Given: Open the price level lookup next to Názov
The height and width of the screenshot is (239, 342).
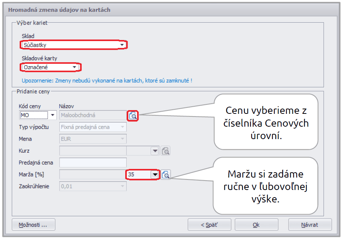Looking at the screenshot, I should point(133,115).
